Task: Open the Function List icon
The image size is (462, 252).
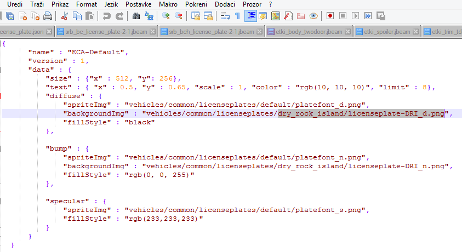Action: click(x=288, y=16)
